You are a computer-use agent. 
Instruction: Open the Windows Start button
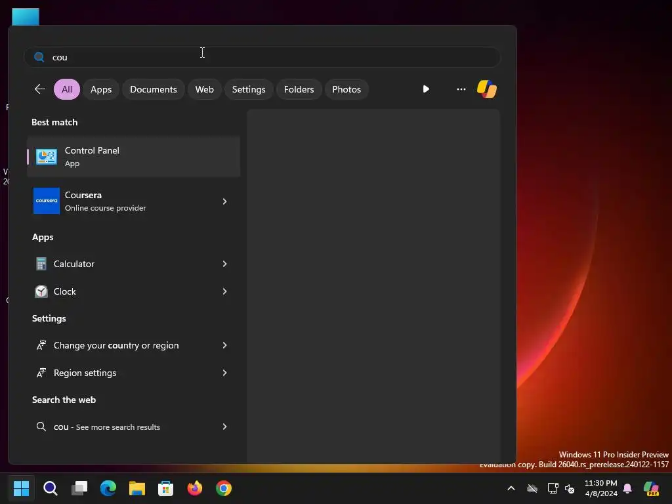pos(21,488)
